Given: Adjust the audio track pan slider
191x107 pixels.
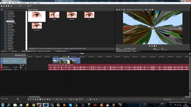Looking at the screenshot, I should (x=21, y=69).
